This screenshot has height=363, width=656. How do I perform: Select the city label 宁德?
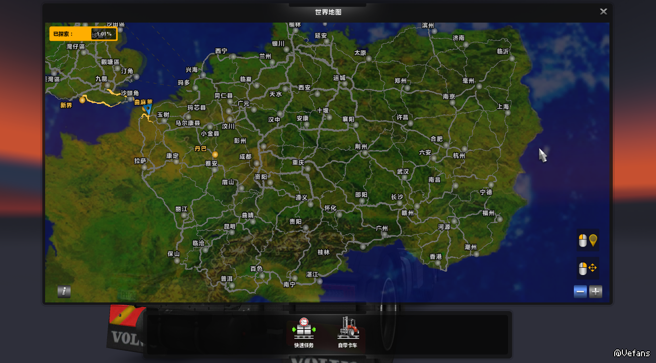coord(486,192)
